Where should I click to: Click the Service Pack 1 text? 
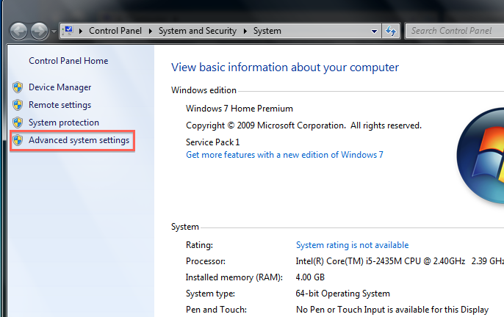(212, 142)
